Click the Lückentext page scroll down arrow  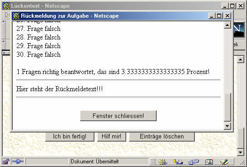[x=240, y=152]
